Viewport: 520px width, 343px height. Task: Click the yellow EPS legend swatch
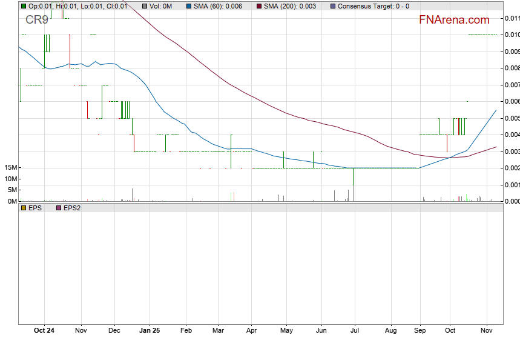[x=24, y=208]
